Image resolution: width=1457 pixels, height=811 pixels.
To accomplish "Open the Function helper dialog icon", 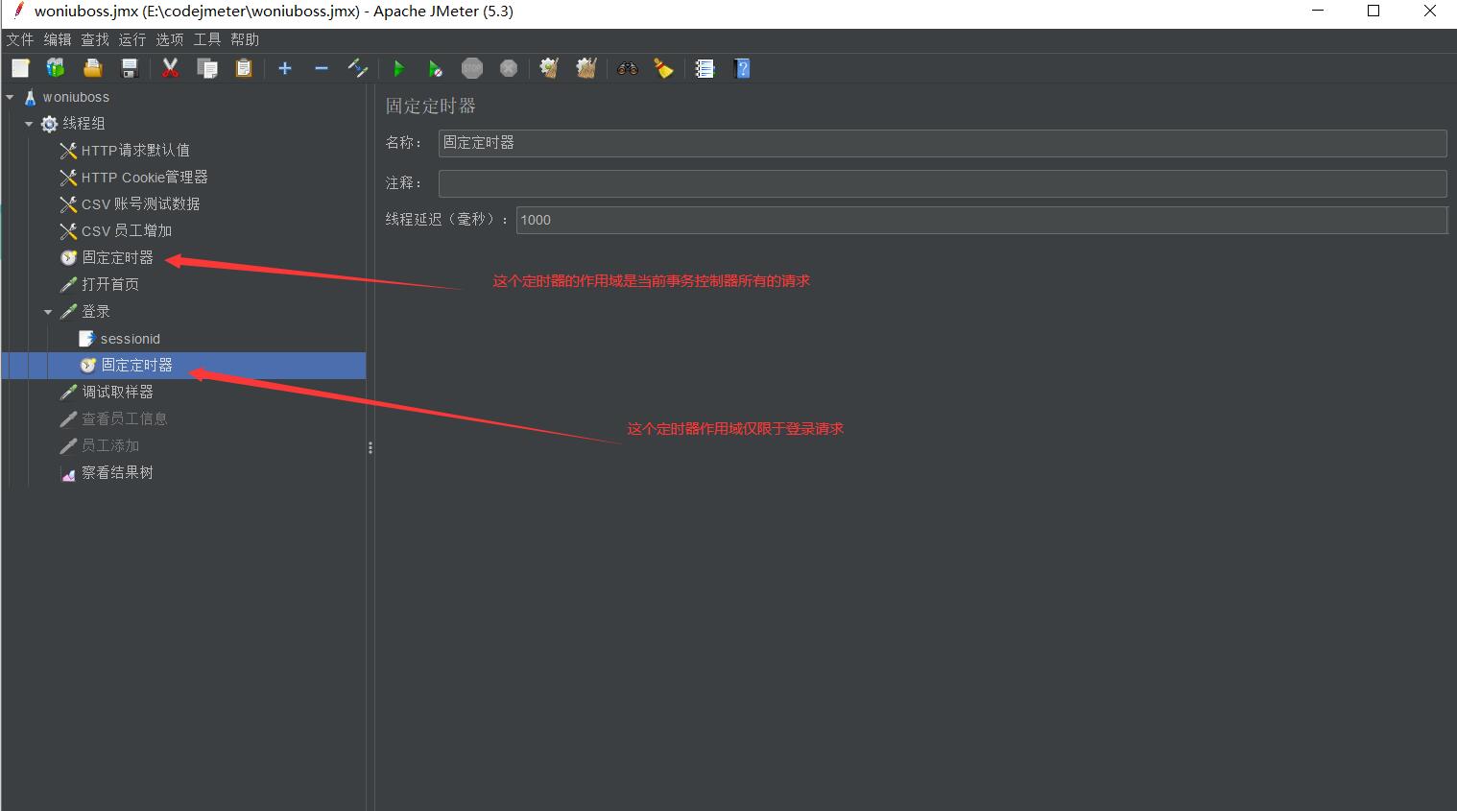I will tap(705, 68).
